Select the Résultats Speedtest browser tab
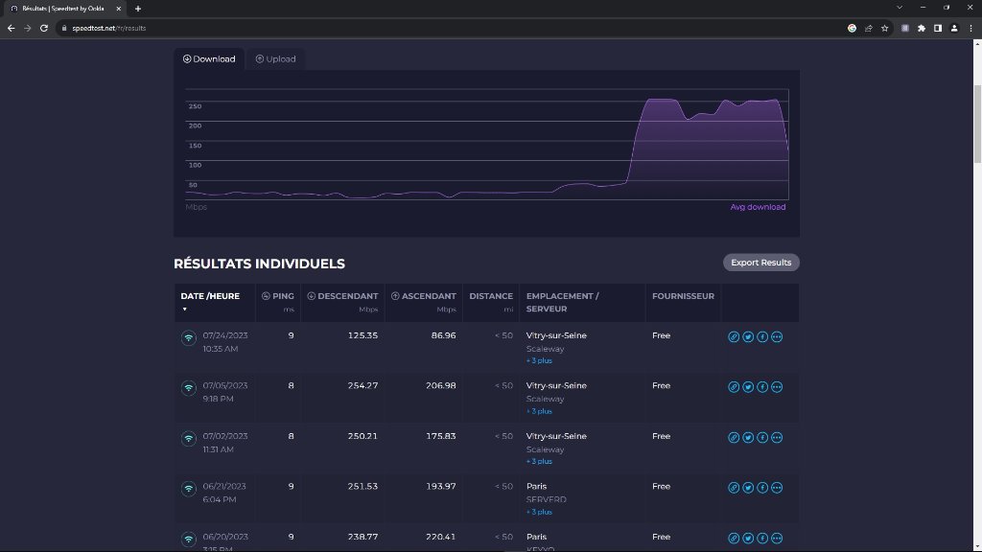The image size is (982, 552). 63,9
